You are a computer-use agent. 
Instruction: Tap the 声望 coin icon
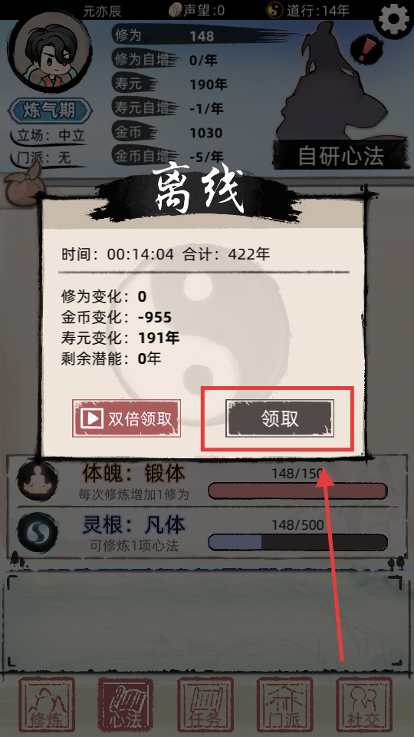coord(176,10)
